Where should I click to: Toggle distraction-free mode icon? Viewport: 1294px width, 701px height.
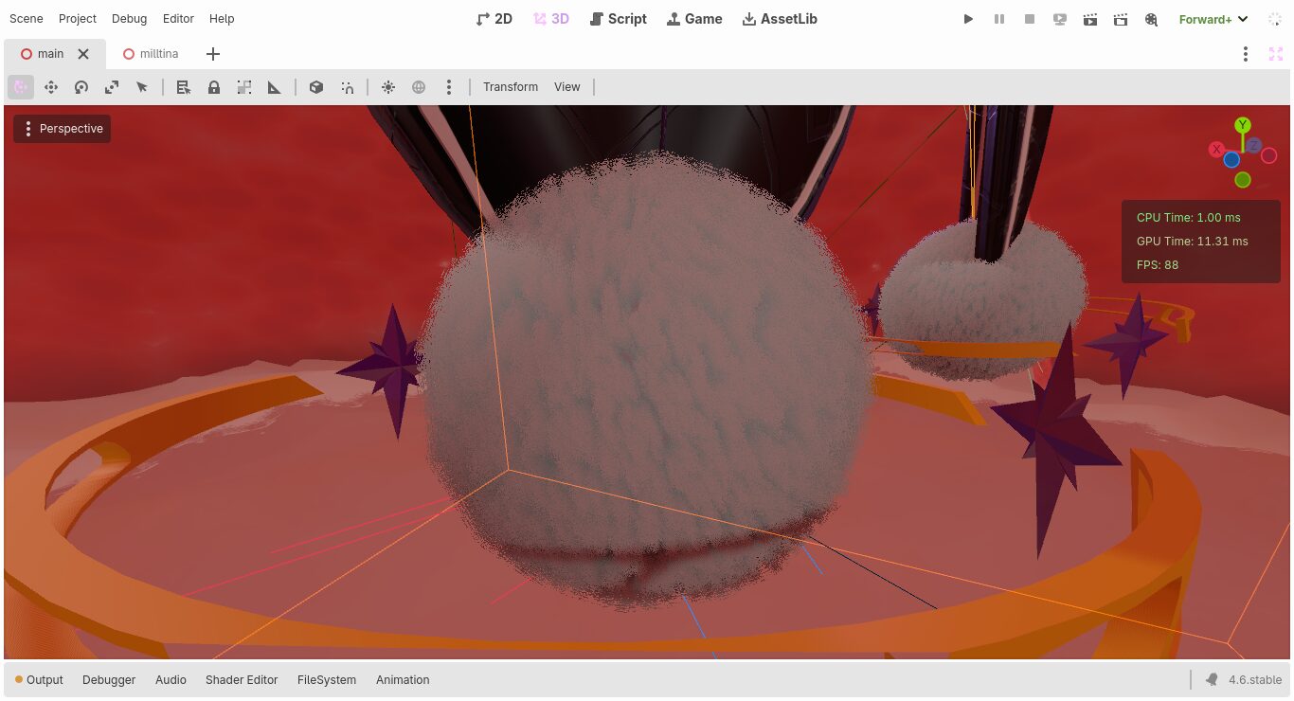tap(1276, 54)
